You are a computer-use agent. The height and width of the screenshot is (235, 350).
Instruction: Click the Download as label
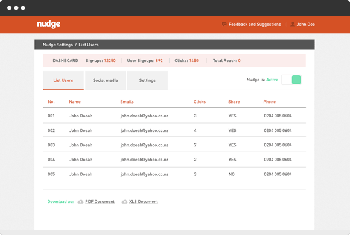click(60, 202)
